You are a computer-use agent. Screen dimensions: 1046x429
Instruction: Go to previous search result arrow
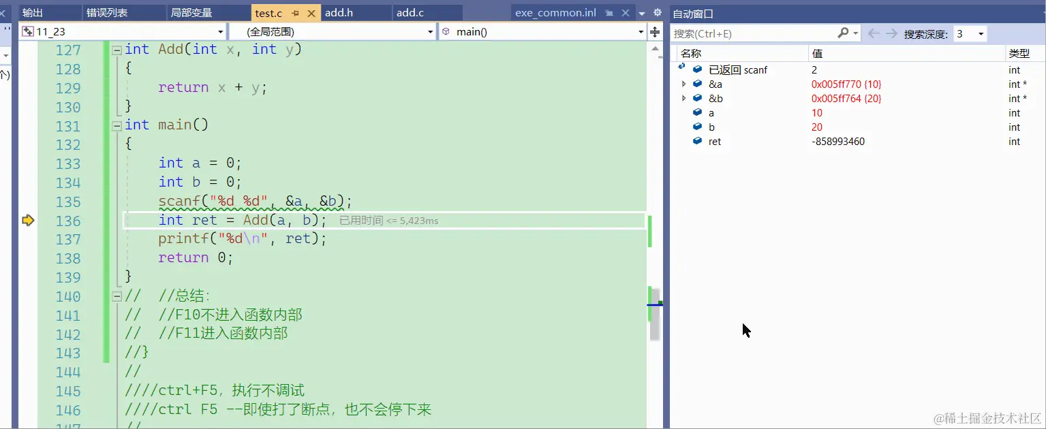874,33
